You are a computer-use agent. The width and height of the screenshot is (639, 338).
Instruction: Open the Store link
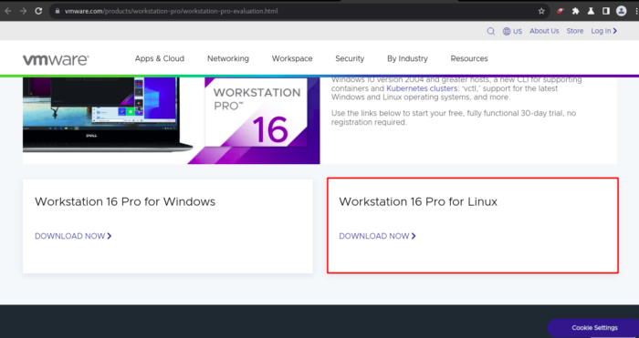point(574,31)
